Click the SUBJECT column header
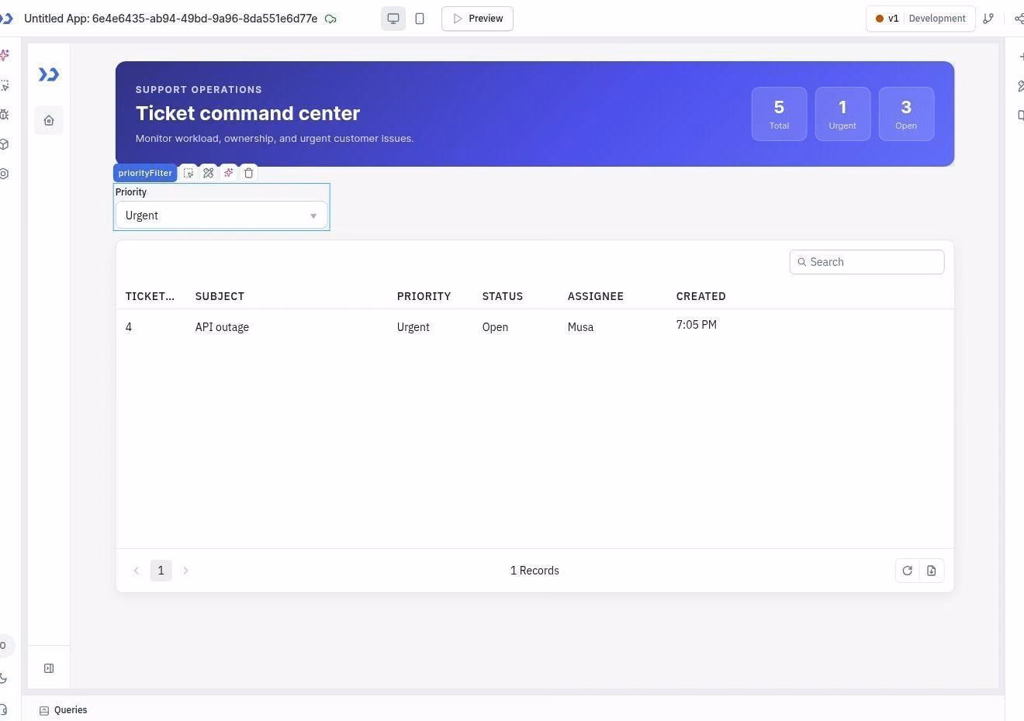The height and width of the screenshot is (721, 1024). (220, 296)
